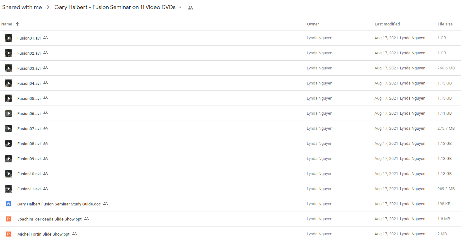
Task: Select file name Fusion07.avi
Action: (x=29, y=128)
